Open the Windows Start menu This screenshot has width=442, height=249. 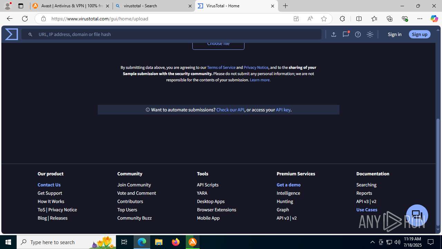pyautogui.click(x=8, y=242)
